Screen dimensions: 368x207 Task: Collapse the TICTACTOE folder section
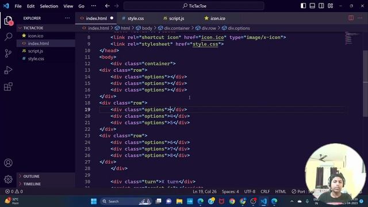coord(46,28)
